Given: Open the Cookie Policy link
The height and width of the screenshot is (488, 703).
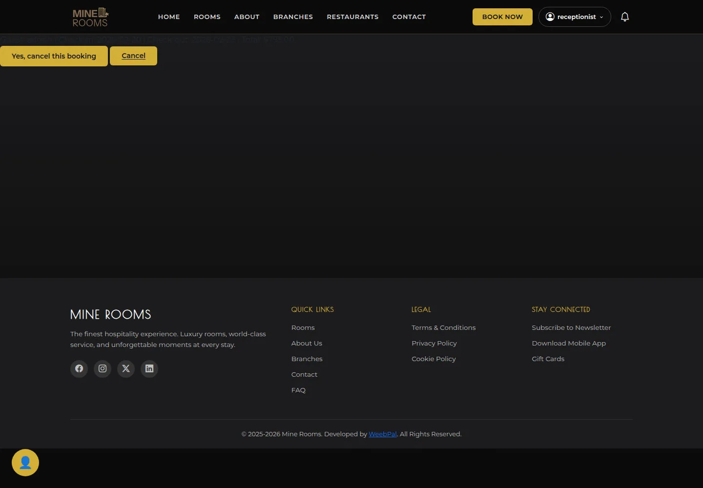Looking at the screenshot, I should [x=434, y=359].
